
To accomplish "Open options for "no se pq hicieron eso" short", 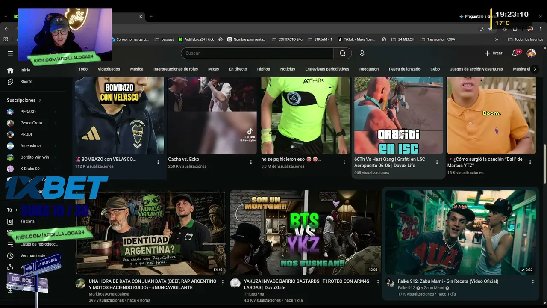I will click(x=344, y=162).
